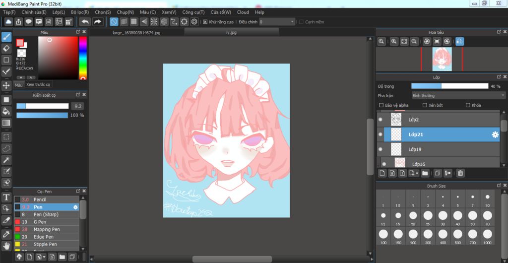Screen dimensions: 508x263
Task: Switch to large_1638003814674.jpg tab
Action: pyautogui.click(x=136, y=32)
